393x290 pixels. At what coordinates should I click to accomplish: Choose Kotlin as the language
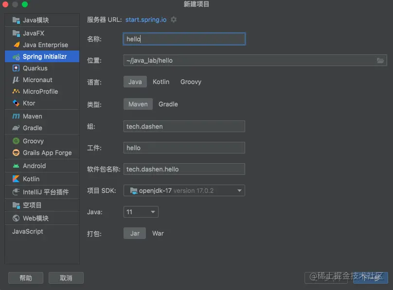point(161,82)
